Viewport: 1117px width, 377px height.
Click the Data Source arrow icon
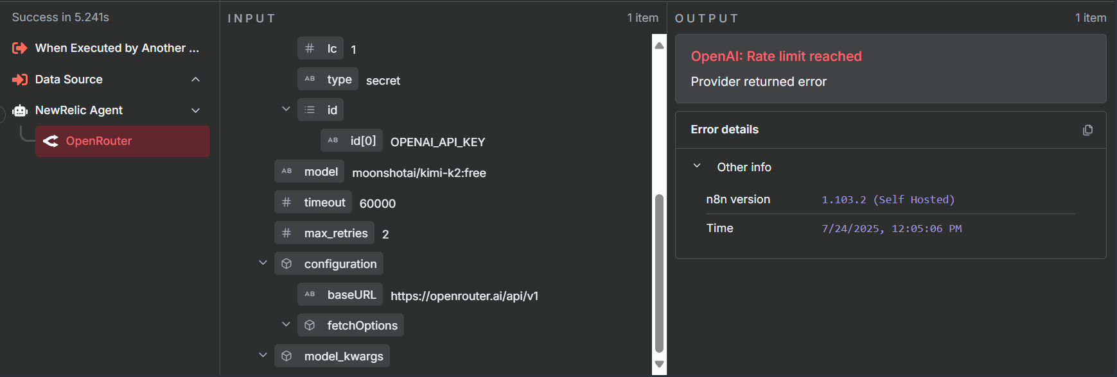pyautogui.click(x=20, y=80)
